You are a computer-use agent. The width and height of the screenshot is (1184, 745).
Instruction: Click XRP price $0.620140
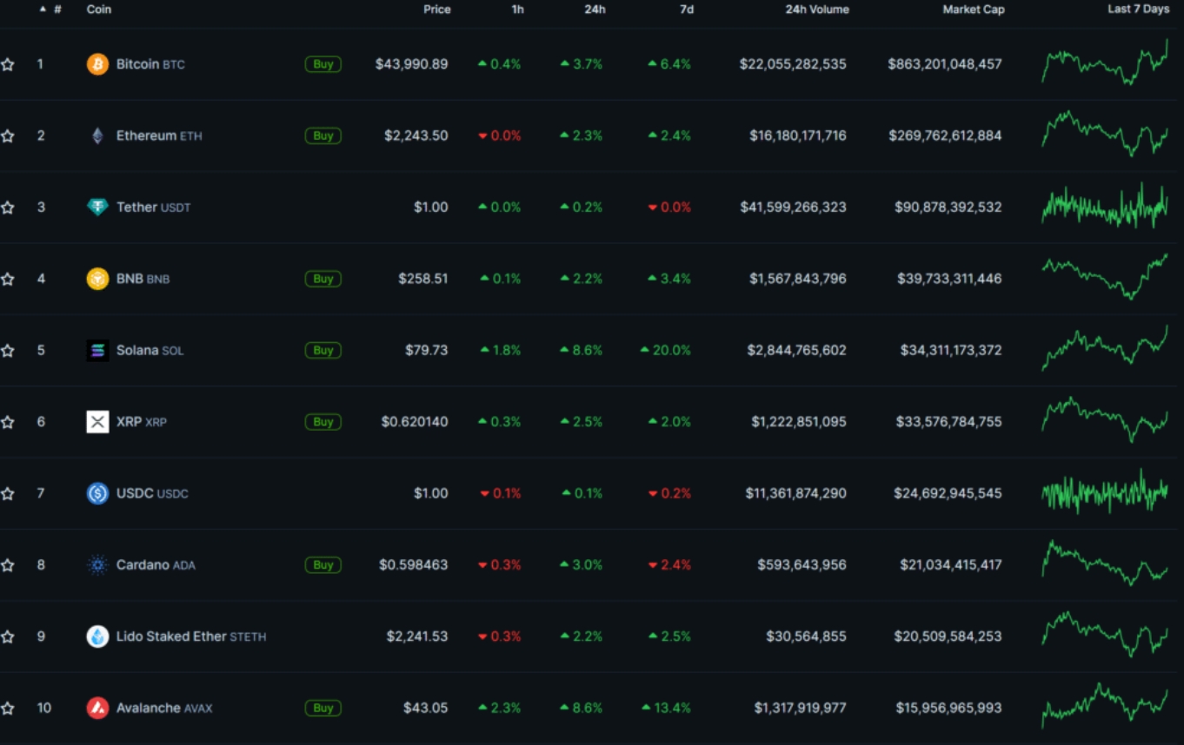(x=415, y=422)
